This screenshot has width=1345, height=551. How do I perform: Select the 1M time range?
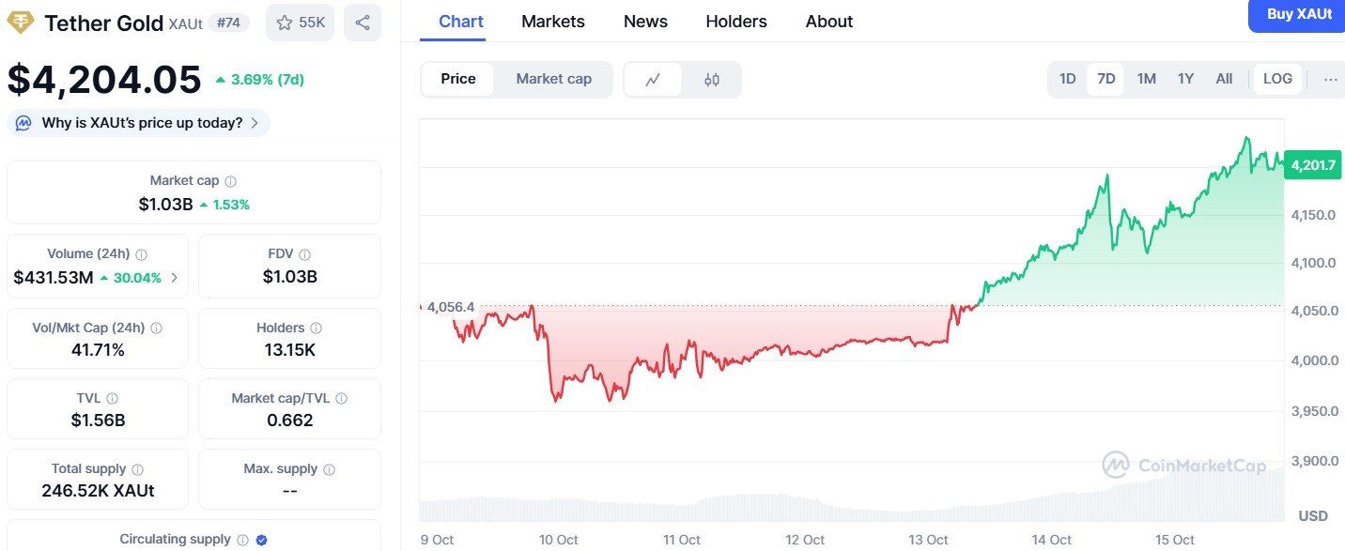tap(1146, 79)
